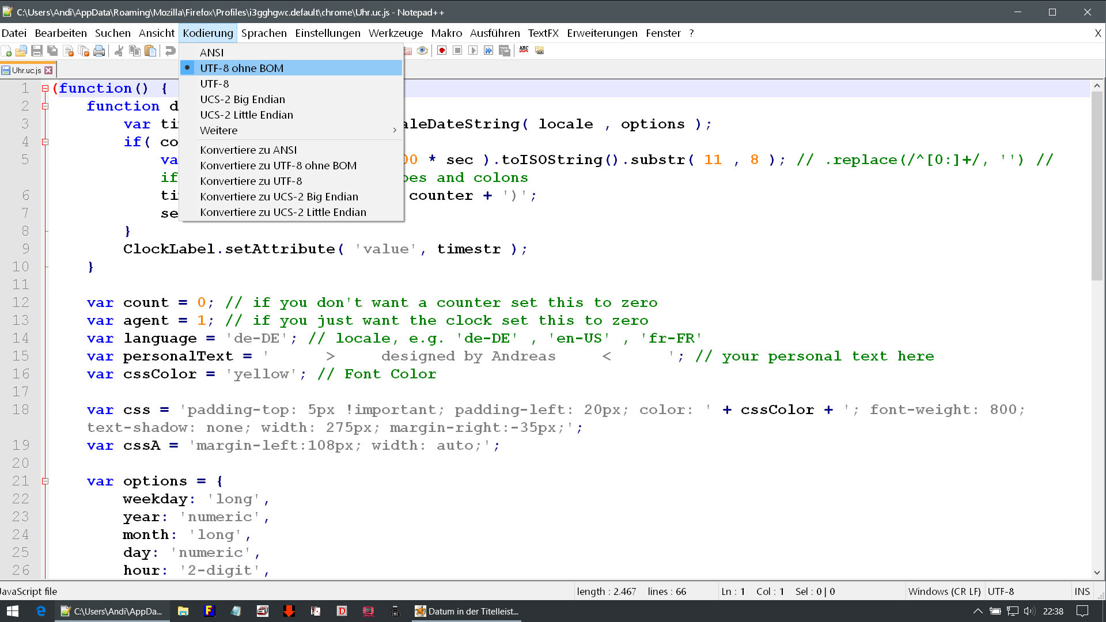Open Windows Start menu

point(13,611)
